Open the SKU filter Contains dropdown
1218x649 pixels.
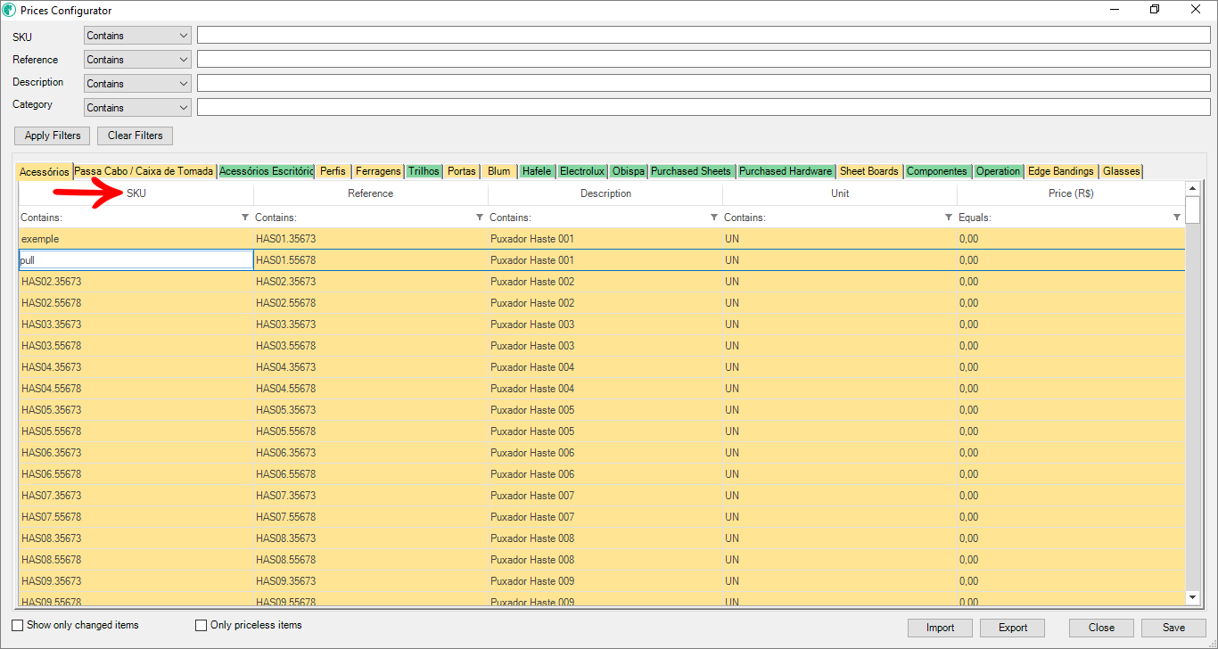(137, 36)
